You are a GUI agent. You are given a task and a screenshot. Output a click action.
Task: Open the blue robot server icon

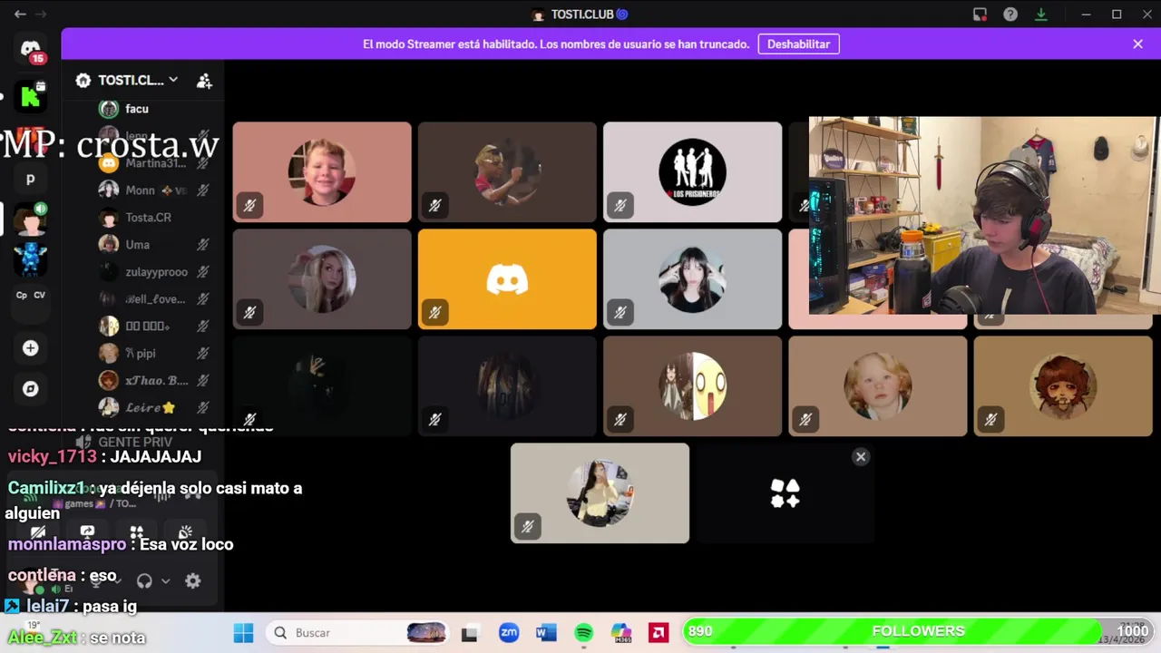[x=31, y=259]
